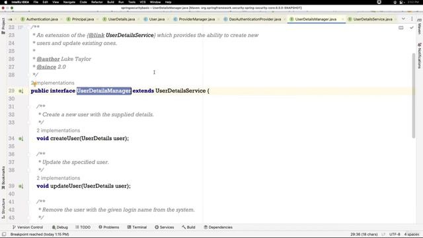The width and height of the screenshot is (423, 238).
Task: Open the 4 spaces indent selector
Action: [411, 234]
